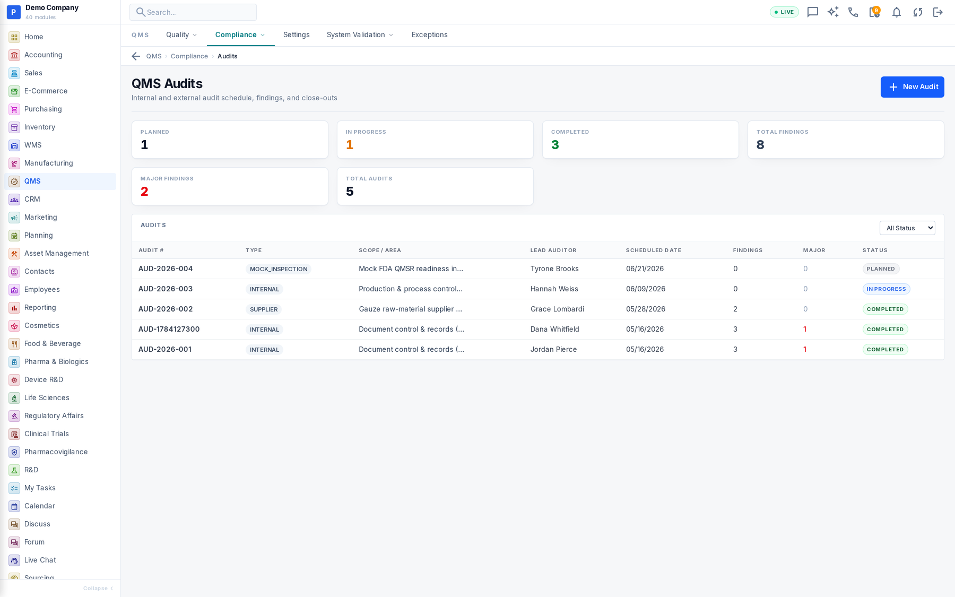
Task: Open the notifications bell
Action: point(897,12)
